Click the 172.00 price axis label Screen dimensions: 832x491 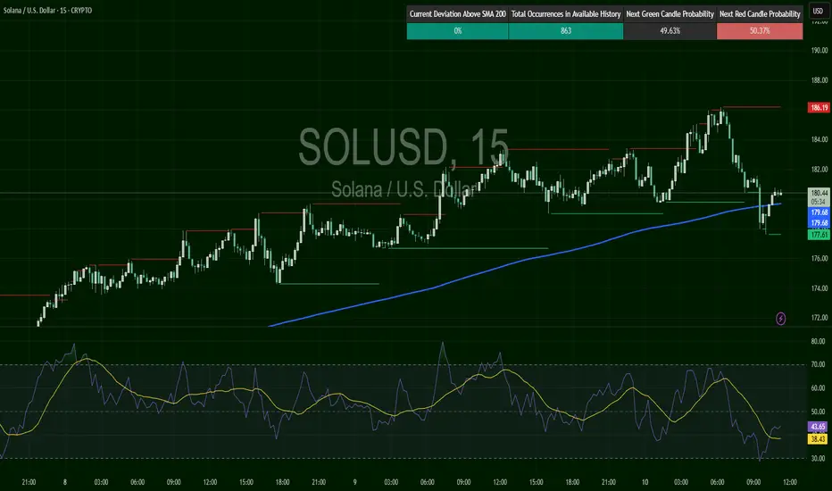[820, 318]
